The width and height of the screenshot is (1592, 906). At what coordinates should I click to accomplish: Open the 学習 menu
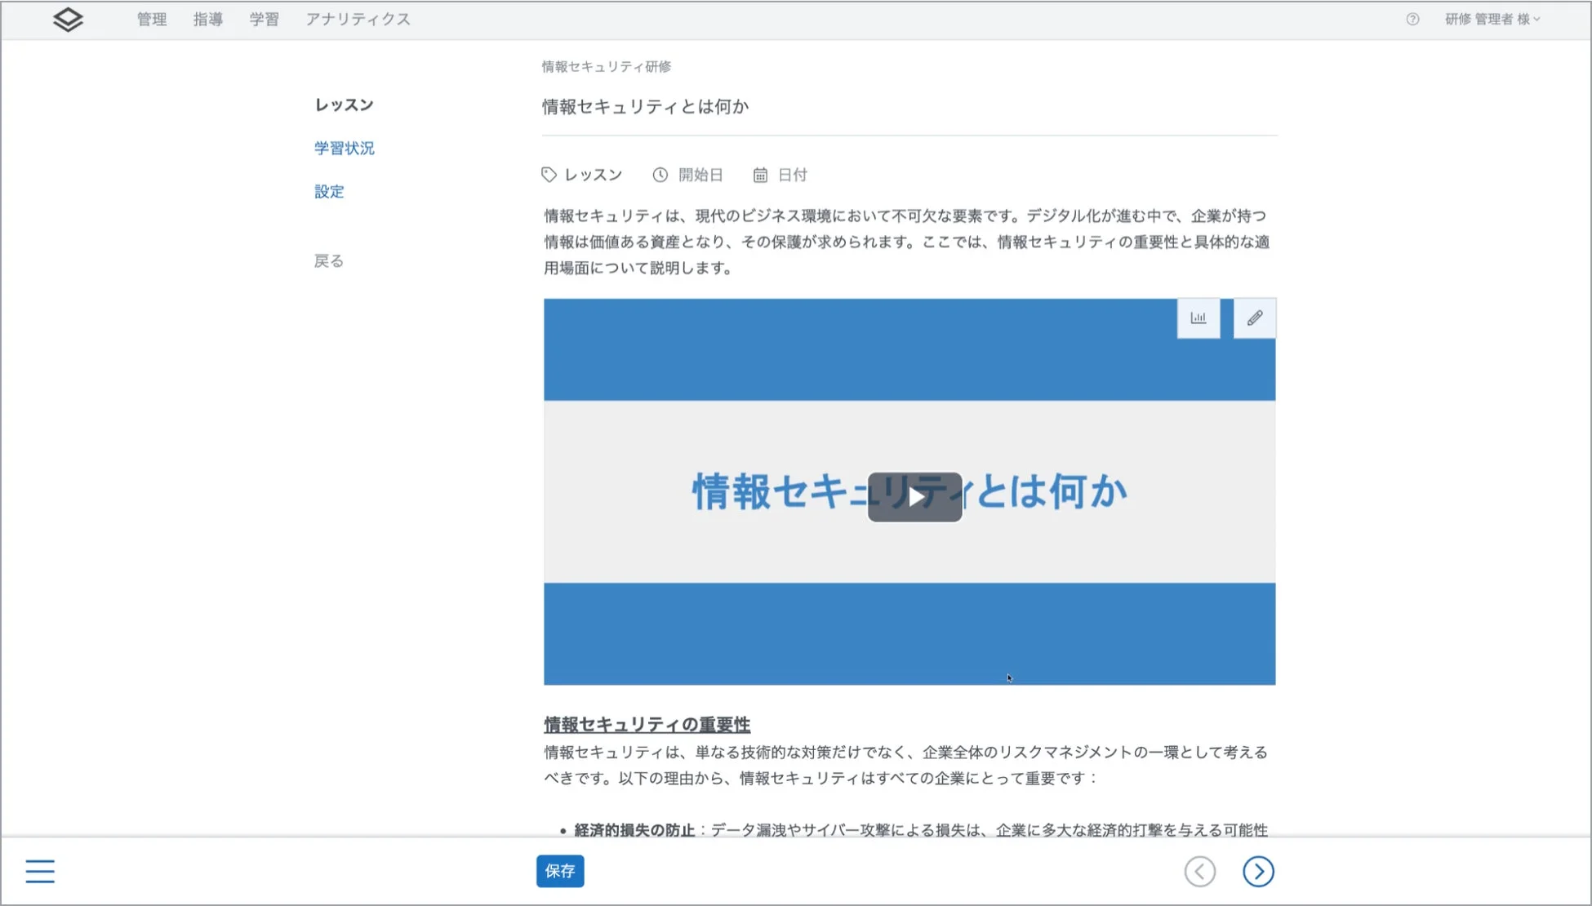pos(265,19)
